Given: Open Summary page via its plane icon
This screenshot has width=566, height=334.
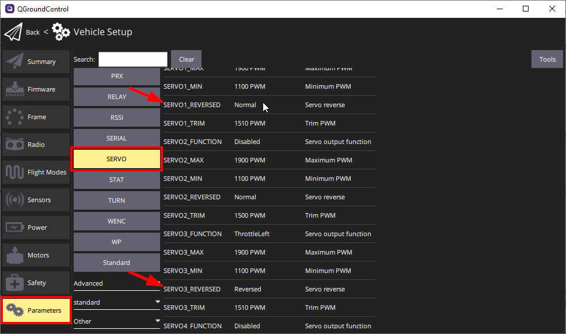Looking at the screenshot, I should tap(14, 62).
